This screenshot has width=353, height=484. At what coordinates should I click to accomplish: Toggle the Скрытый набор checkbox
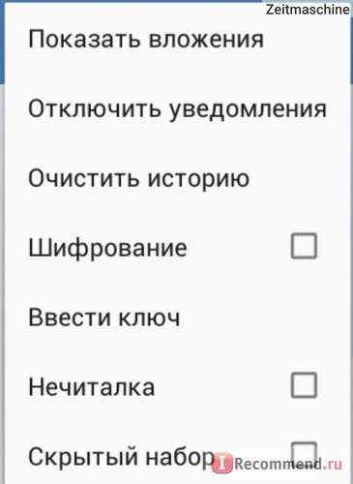(x=304, y=453)
